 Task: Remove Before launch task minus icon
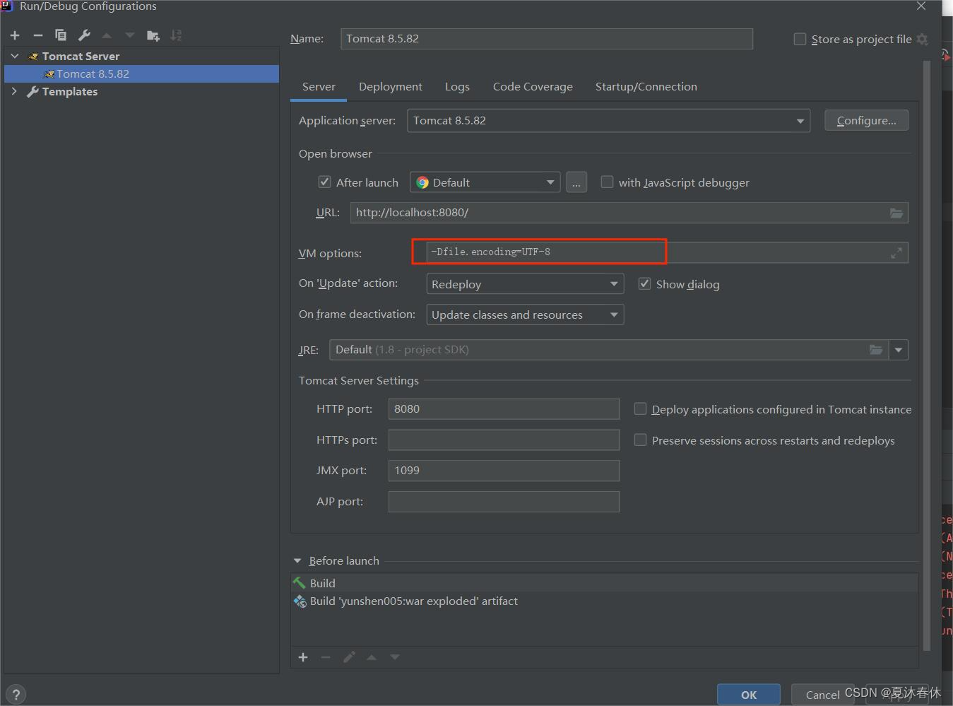click(x=326, y=657)
